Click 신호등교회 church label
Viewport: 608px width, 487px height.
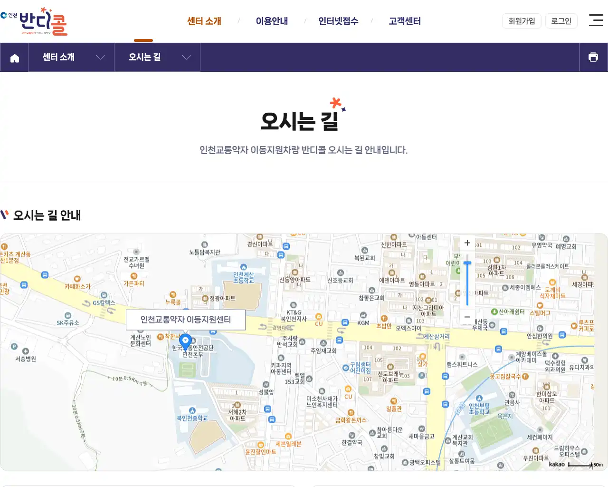(x=341, y=280)
